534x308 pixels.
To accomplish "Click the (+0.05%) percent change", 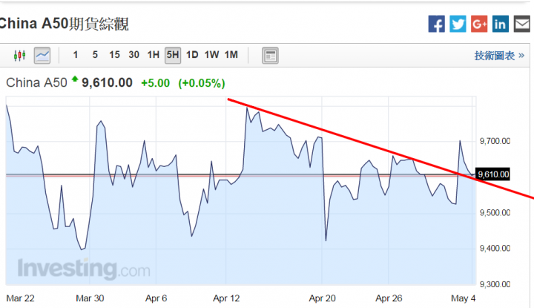I will [x=202, y=83].
